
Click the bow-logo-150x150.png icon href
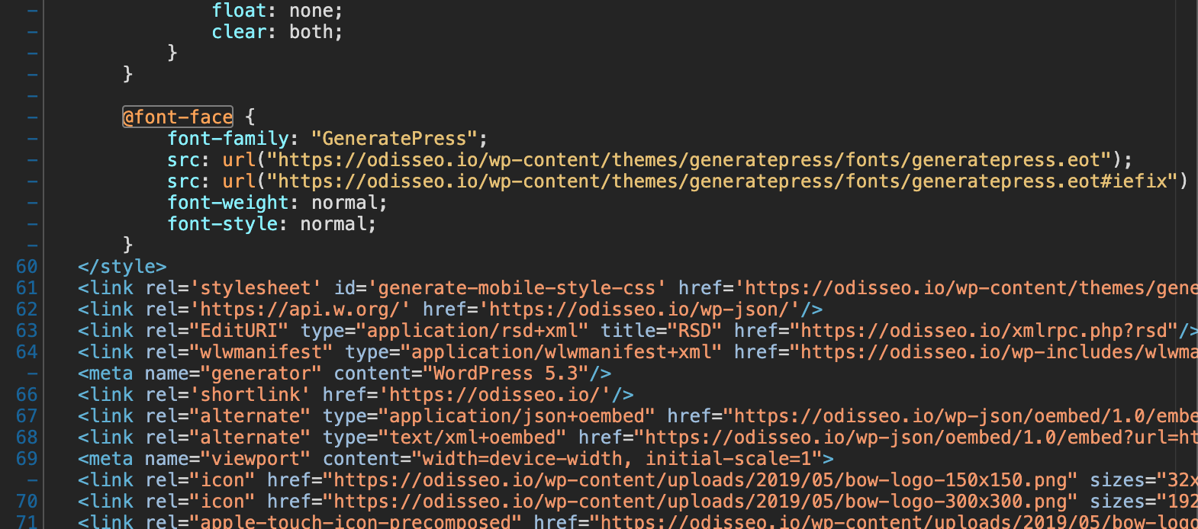(x=700, y=480)
